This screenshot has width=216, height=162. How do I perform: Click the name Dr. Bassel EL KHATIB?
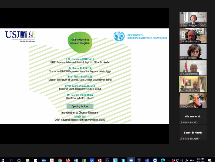pyautogui.click(x=80, y=68)
